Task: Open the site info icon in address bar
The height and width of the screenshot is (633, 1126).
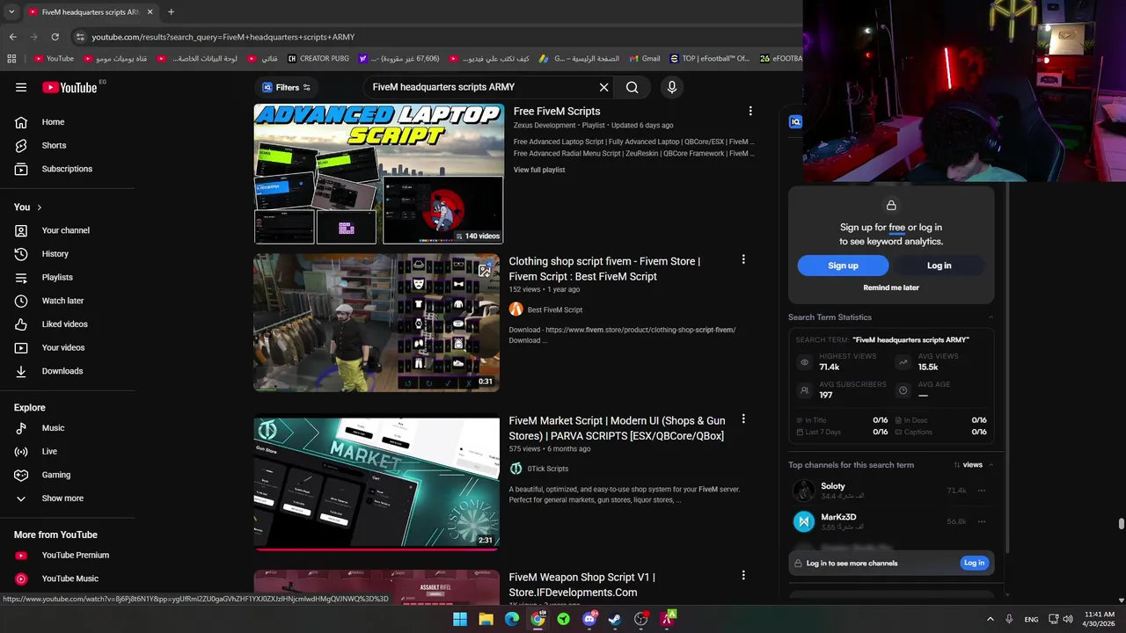Action: tap(80, 37)
